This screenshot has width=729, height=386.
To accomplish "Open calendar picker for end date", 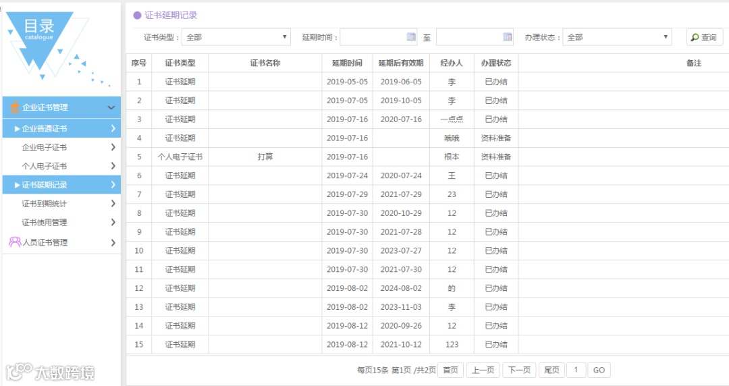I will (507, 36).
